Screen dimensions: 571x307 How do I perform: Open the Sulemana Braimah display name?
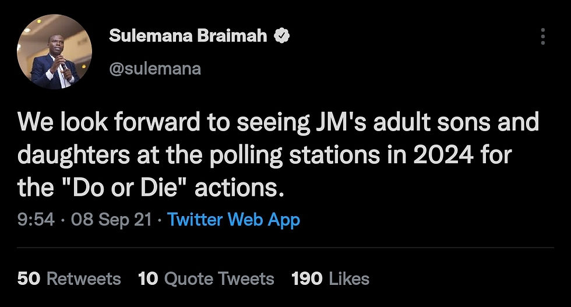click(x=188, y=36)
